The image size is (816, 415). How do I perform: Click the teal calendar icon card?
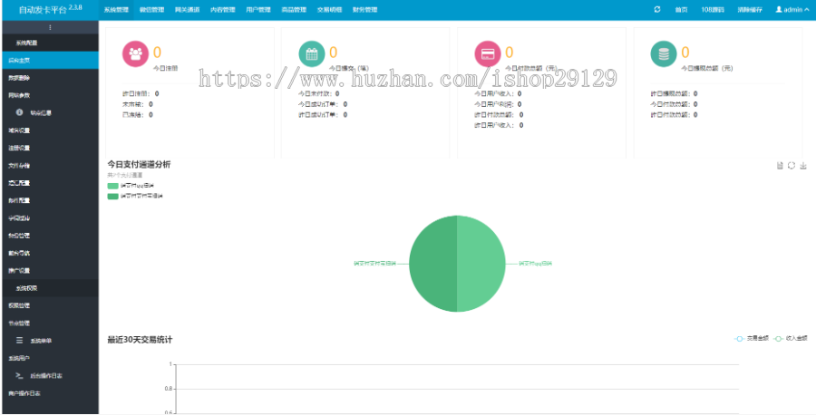pyautogui.click(x=312, y=54)
